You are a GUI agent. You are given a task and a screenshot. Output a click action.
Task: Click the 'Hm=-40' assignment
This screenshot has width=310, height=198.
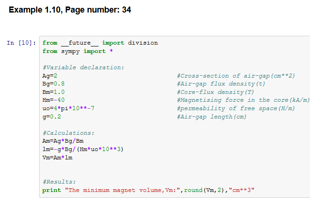click(53, 100)
